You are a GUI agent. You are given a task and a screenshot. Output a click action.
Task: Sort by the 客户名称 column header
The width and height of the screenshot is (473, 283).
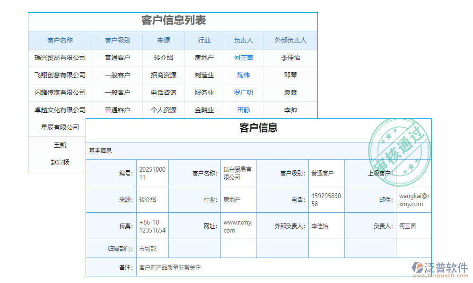pyautogui.click(x=60, y=40)
